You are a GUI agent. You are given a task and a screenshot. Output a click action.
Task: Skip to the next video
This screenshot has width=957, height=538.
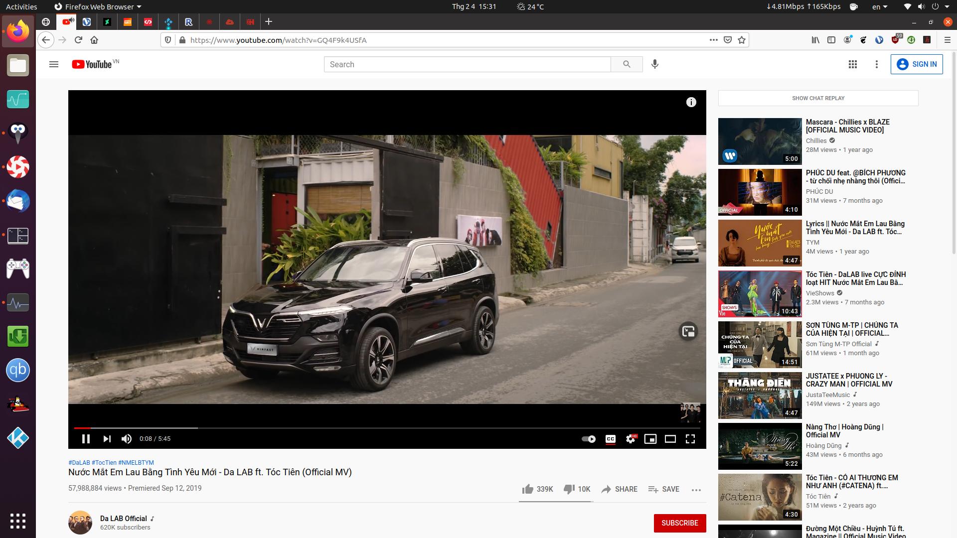107,439
